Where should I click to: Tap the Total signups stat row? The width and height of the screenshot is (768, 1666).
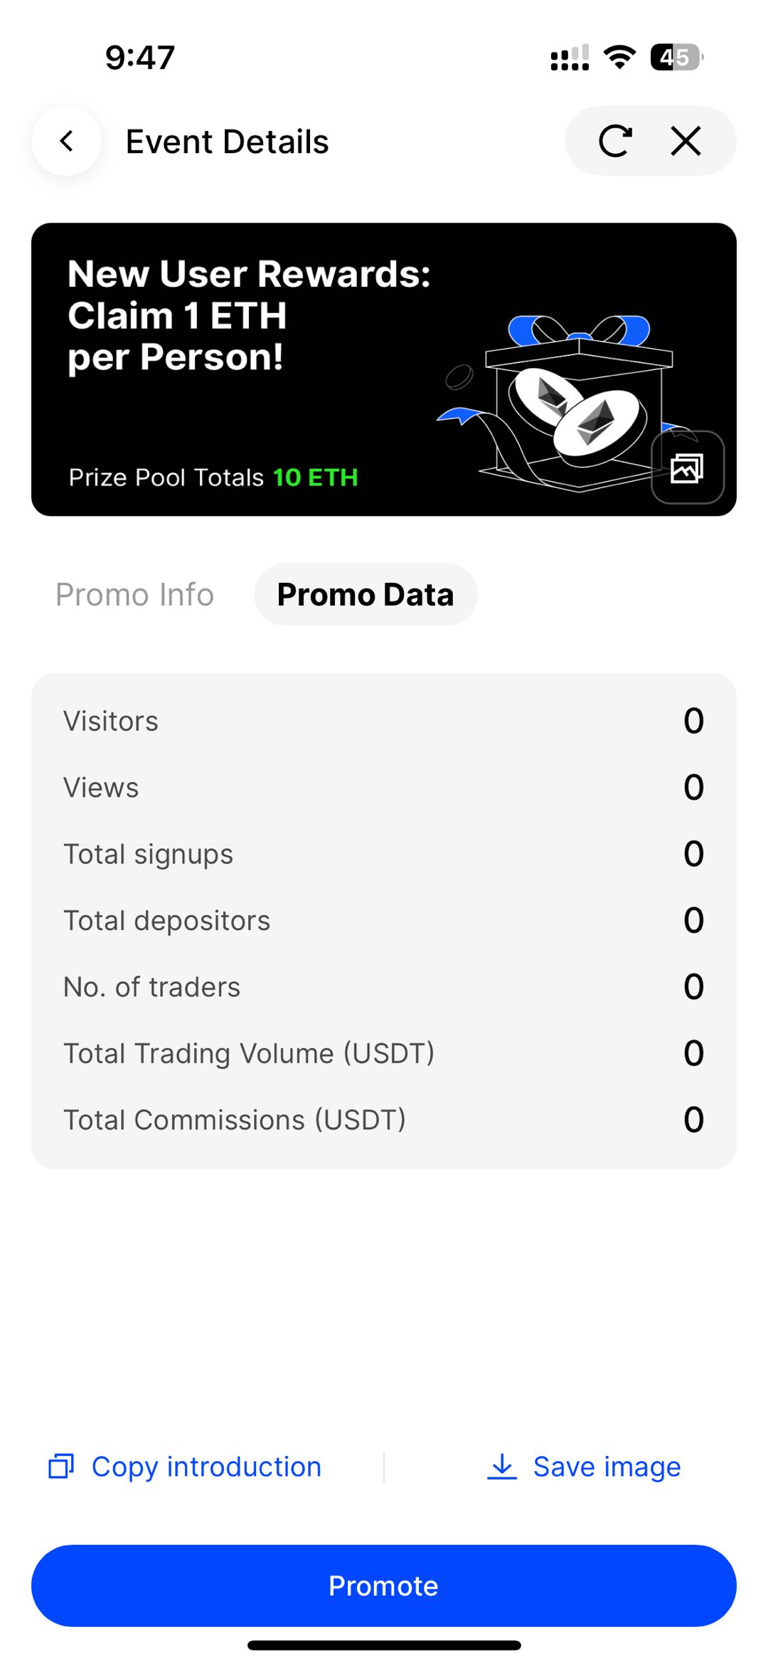tap(383, 854)
